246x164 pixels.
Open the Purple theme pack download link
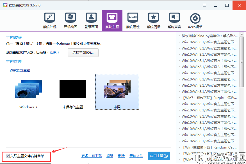coord(209,98)
